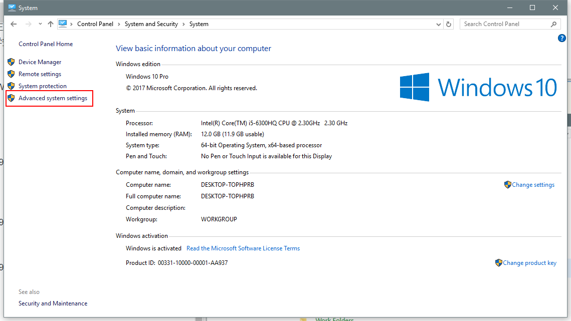The width and height of the screenshot is (571, 321).
Task: Open the recent locations dropdown arrow
Action: [40, 24]
